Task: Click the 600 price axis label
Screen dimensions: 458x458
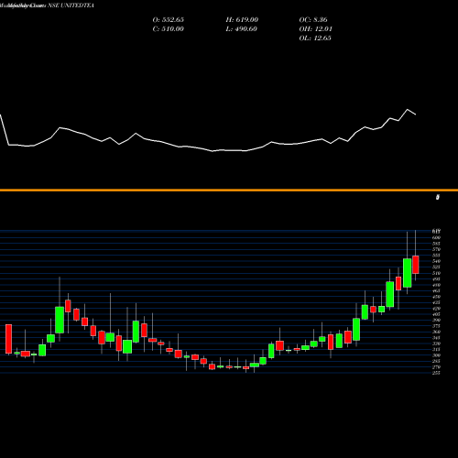Action: (x=436, y=237)
